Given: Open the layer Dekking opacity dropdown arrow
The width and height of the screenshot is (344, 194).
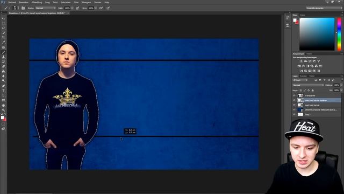Looking at the screenshot, I should point(341,85).
